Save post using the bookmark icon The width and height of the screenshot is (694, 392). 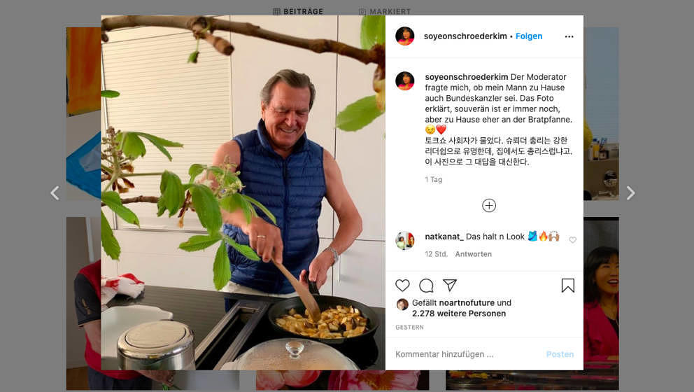[568, 286]
